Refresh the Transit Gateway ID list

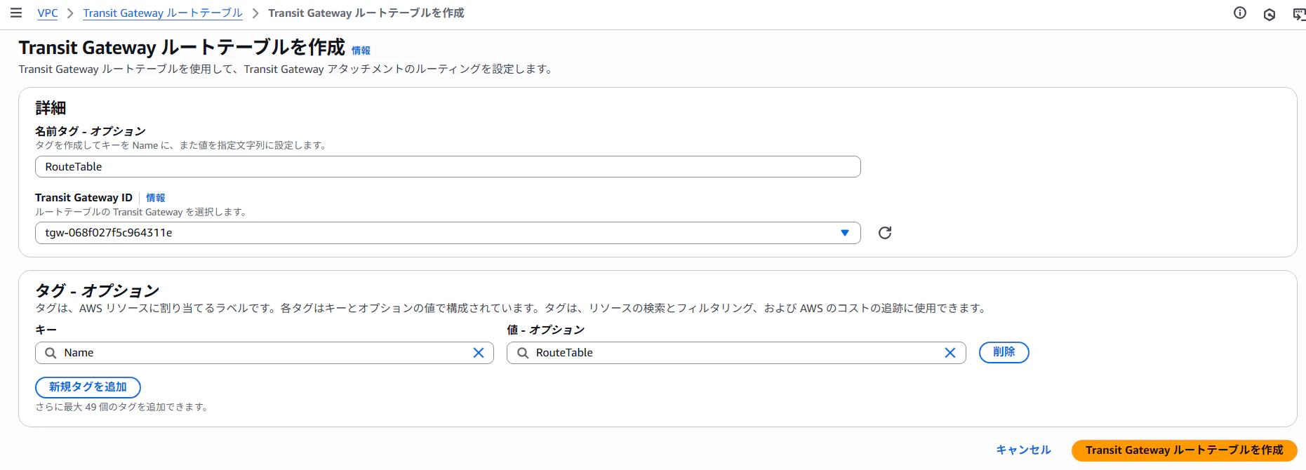(885, 233)
